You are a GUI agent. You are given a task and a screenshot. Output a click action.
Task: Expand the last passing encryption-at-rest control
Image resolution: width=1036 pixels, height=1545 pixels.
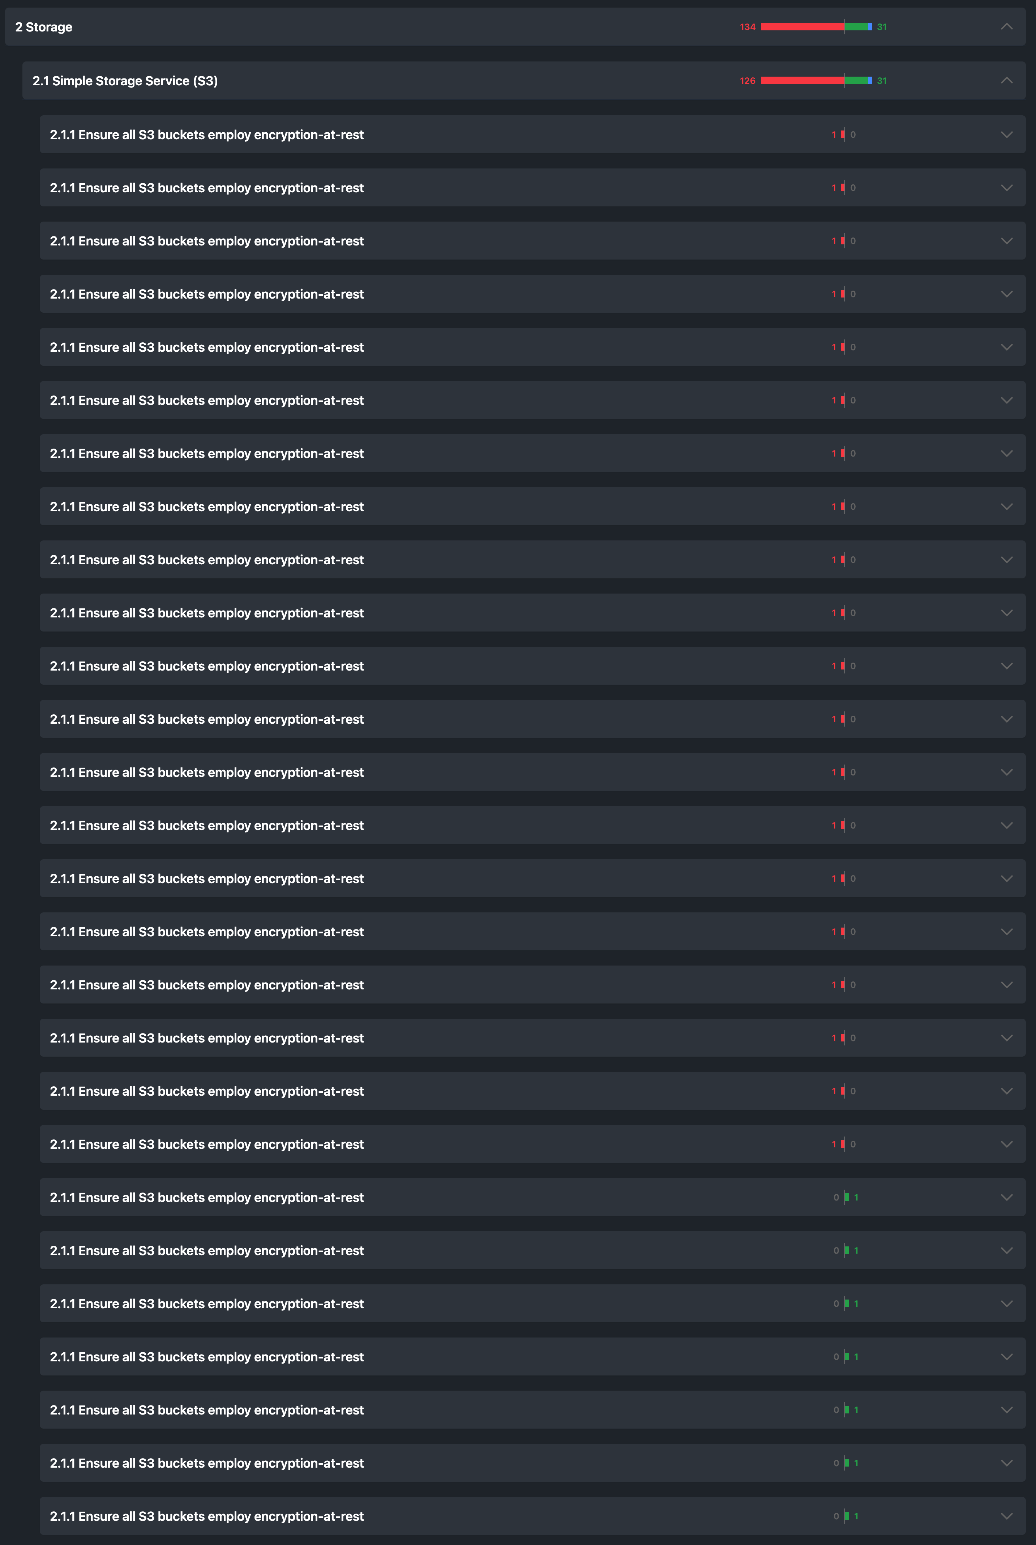coord(1006,1516)
